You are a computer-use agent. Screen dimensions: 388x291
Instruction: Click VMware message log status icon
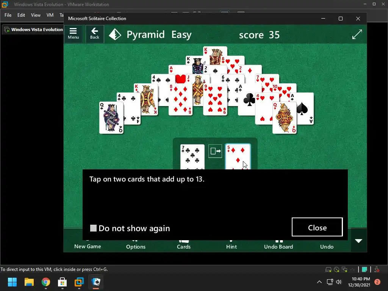click(x=365, y=269)
